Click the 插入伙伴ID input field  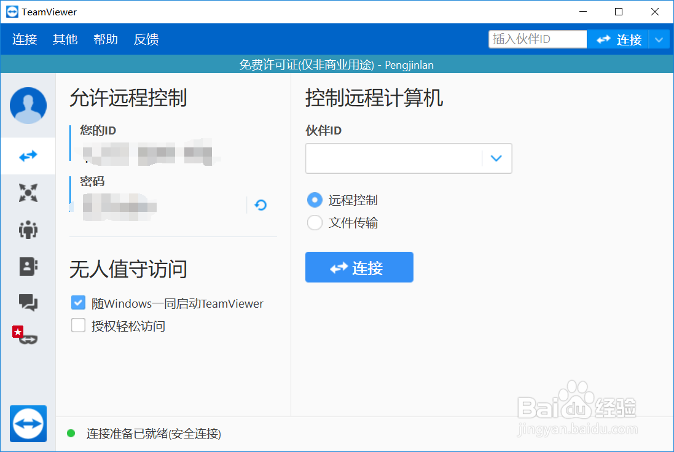[x=538, y=39]
